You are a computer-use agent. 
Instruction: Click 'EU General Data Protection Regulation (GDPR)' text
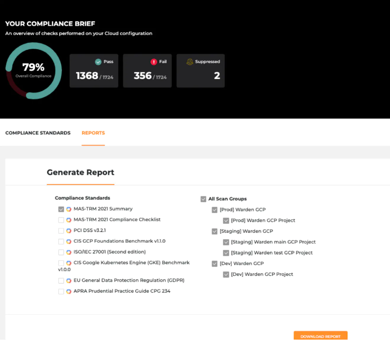129,280
